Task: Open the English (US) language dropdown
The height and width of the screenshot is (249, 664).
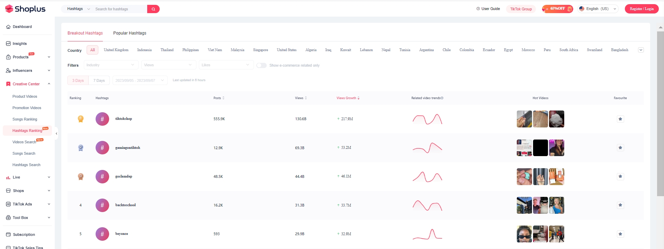Action: coord(598,9)
